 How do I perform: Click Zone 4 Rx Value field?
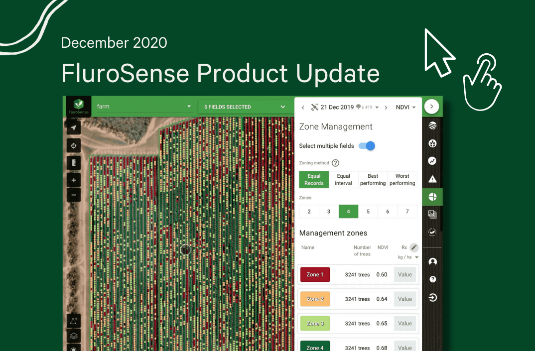(x=405, y=346)
